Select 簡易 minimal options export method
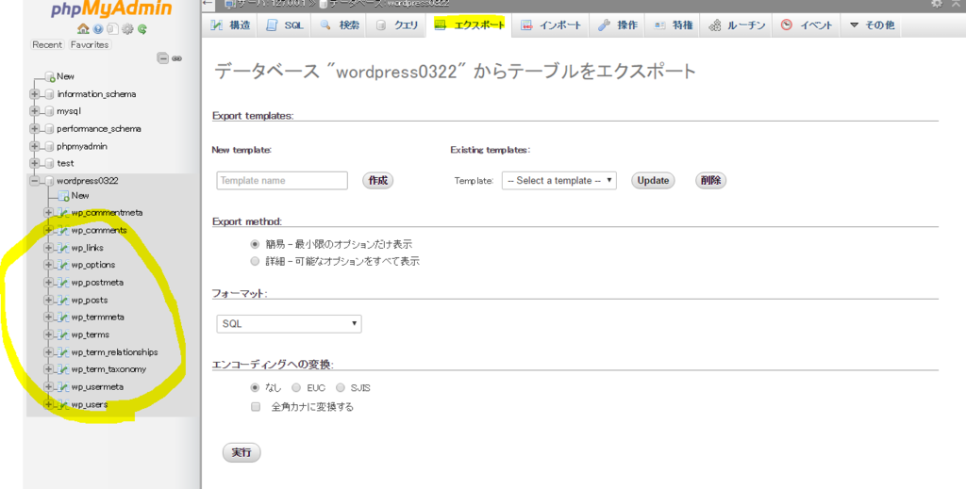The image size is (966, 489). coord(255,244)
